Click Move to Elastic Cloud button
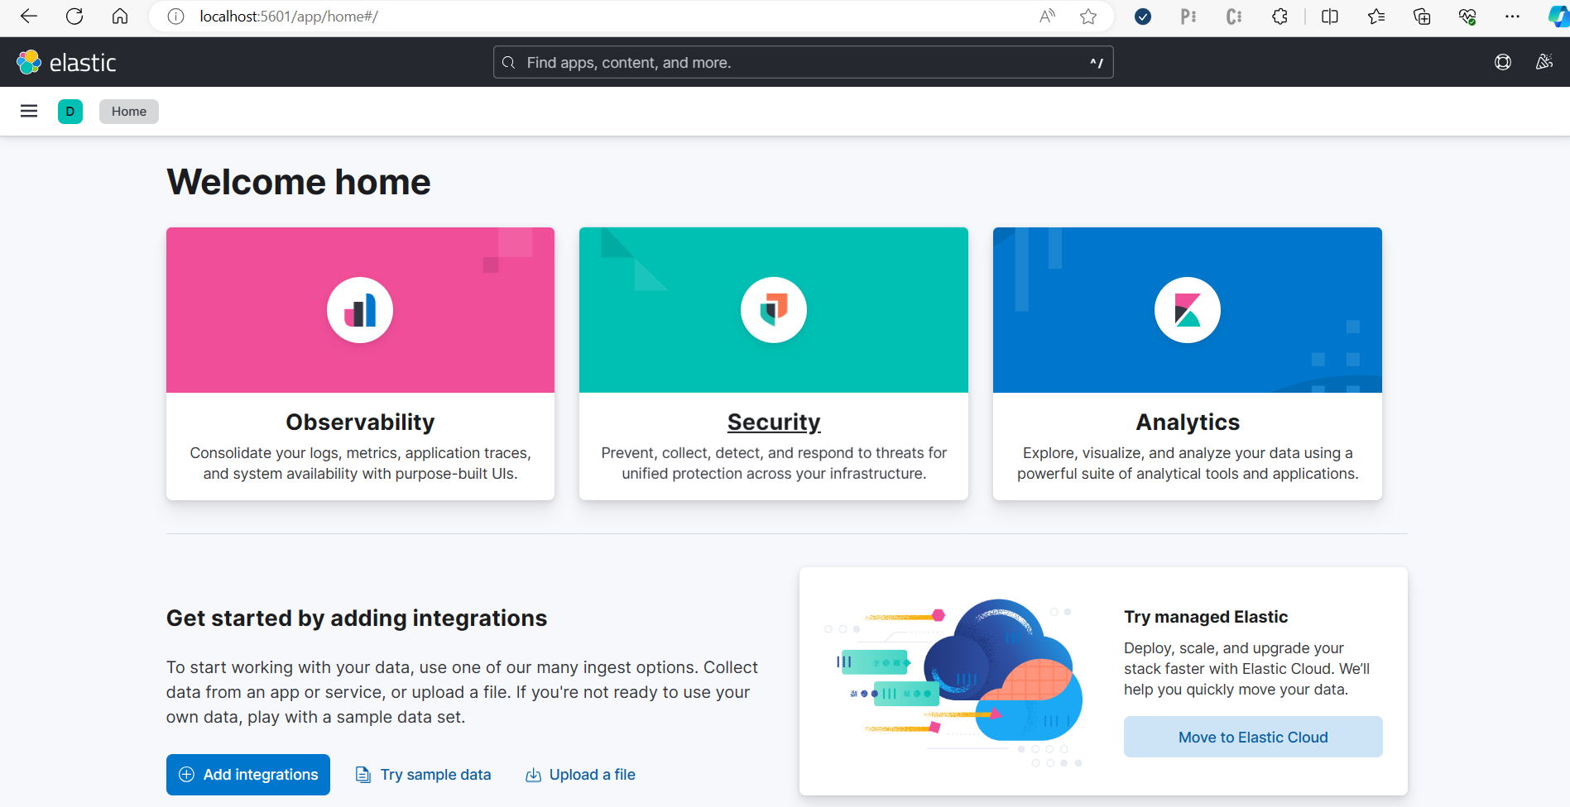This screenshot has width=1570, height=807. [1253, 737]
